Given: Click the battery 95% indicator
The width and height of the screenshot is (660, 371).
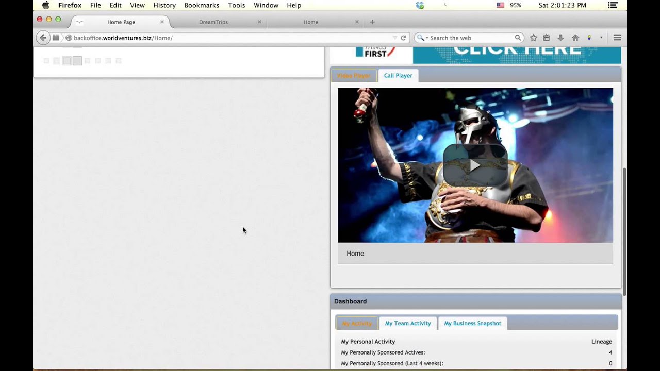Looking at the screenshot, I should [x=516, y=5].
